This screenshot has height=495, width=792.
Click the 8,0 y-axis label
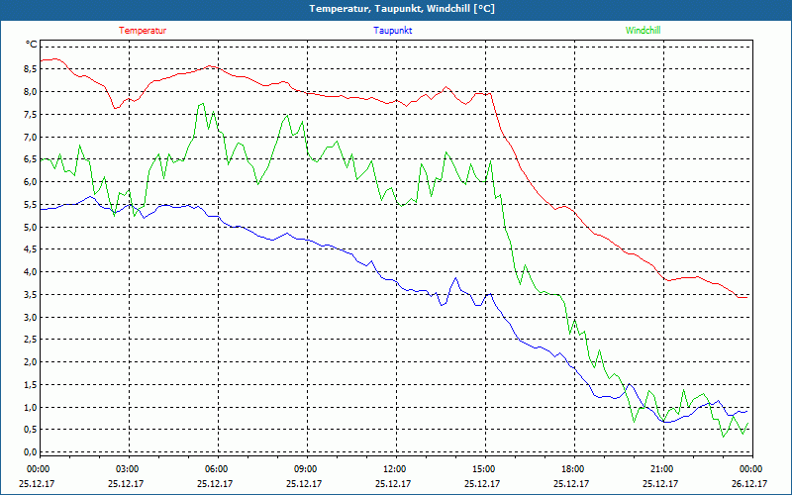click(31, 92)
